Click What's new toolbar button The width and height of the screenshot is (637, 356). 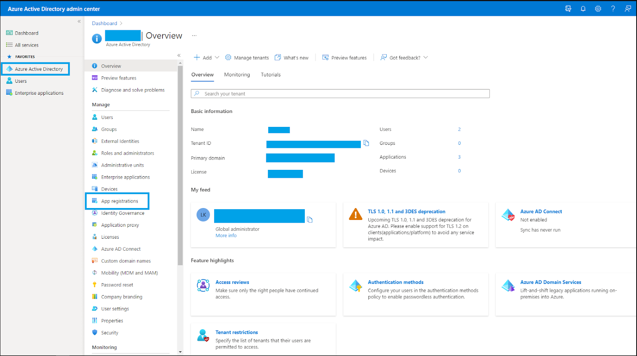coord(292,58)
